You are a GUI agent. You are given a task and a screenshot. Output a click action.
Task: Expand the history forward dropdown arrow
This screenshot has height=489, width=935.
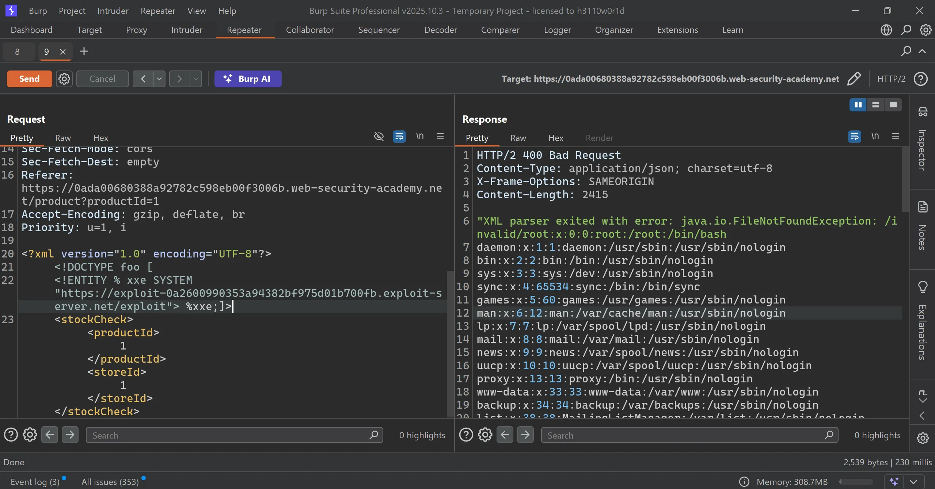pos(196,79)
